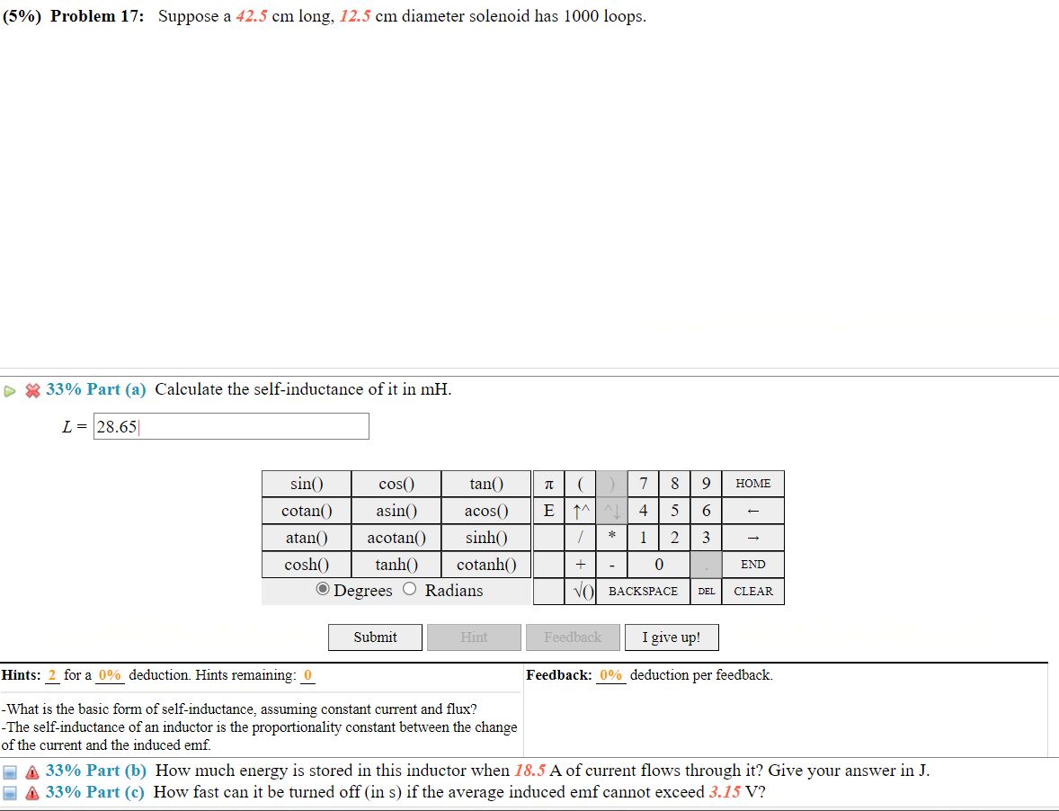
Task: Select the Degrees radio button
Action: [322, 589]
